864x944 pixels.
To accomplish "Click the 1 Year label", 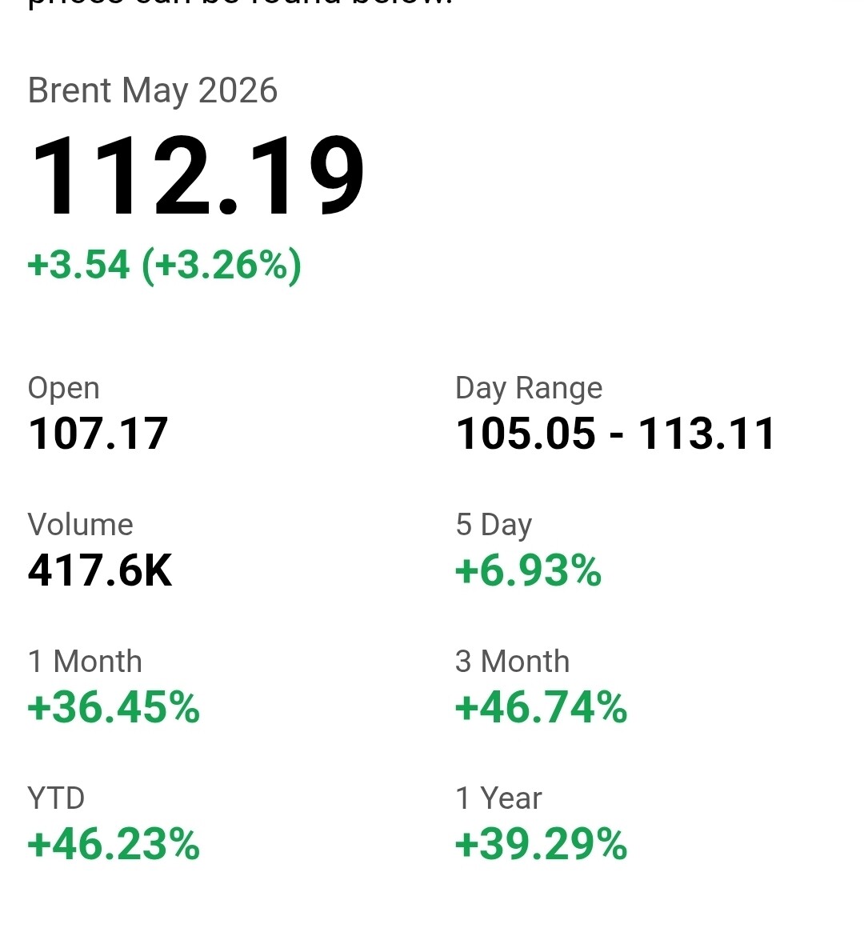I will (498, 798).
